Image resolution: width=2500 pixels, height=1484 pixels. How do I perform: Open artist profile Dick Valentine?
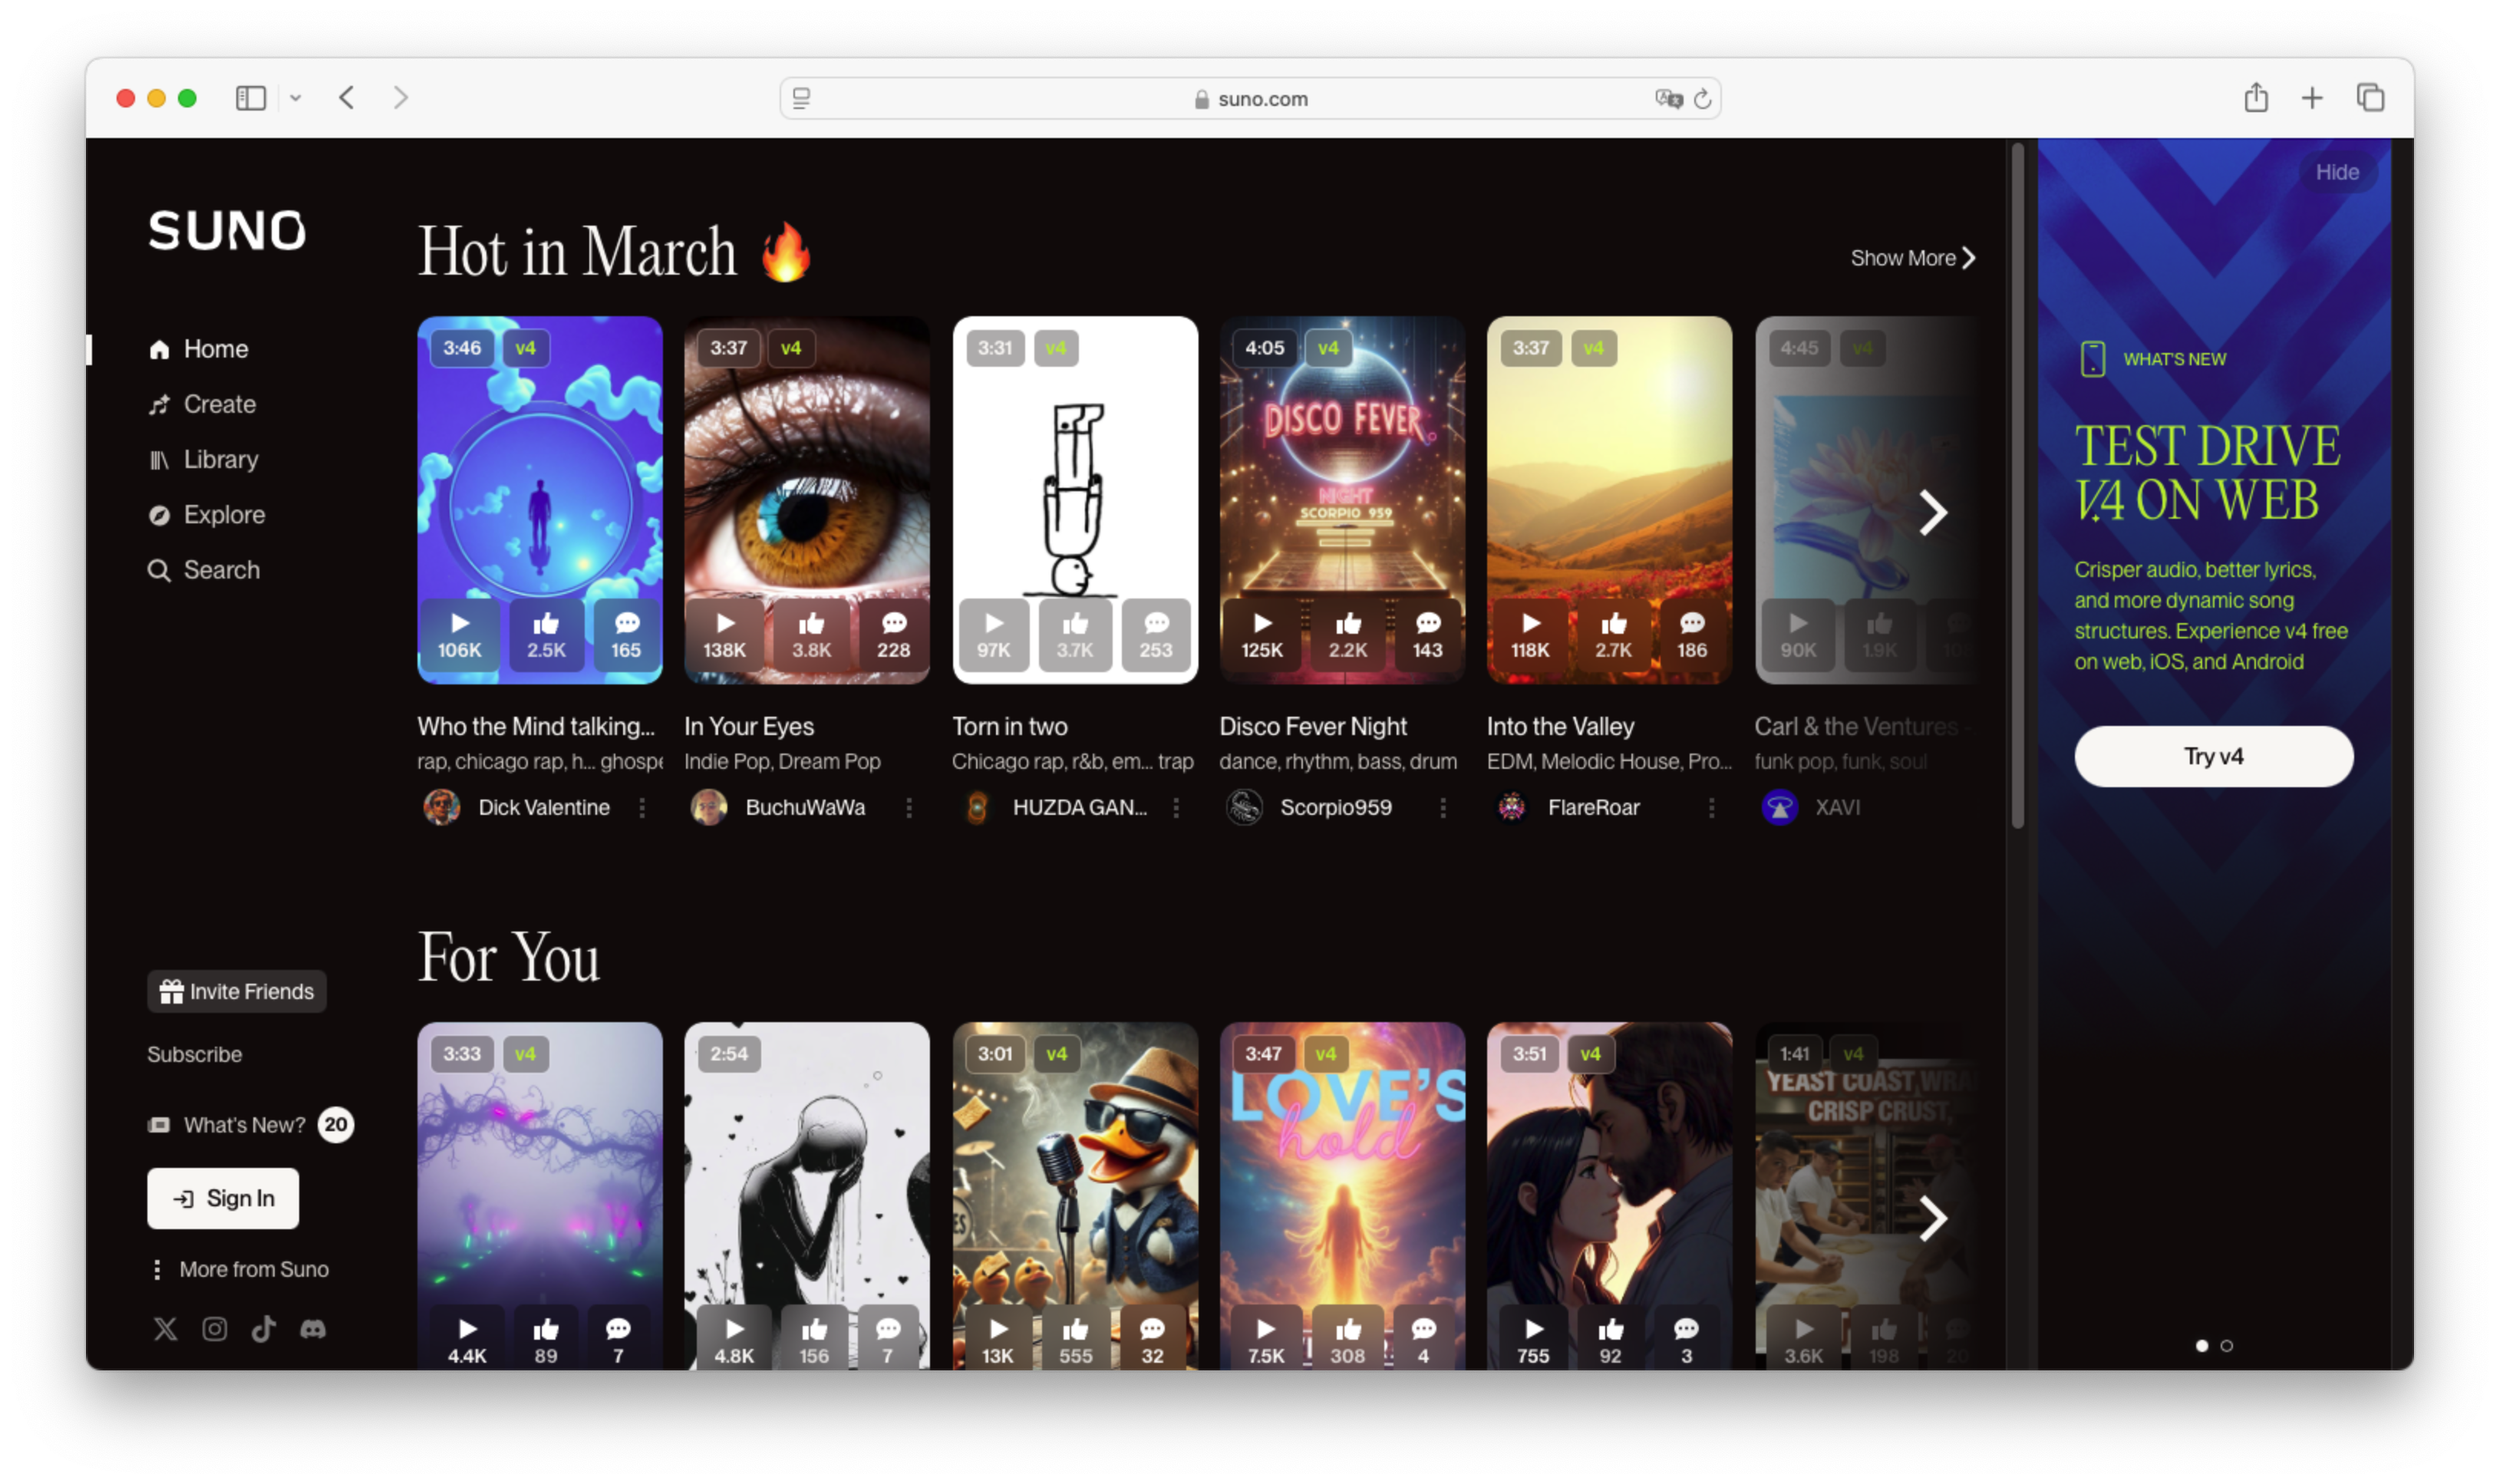click(544, 807)
